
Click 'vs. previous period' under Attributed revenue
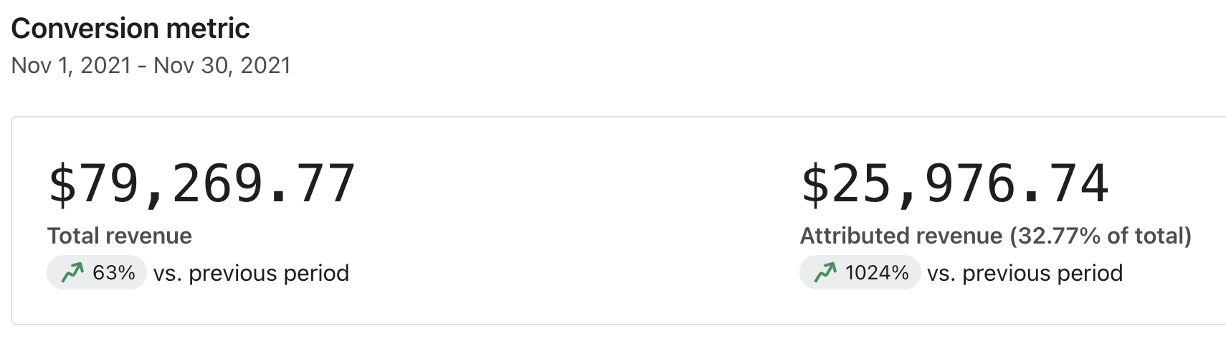click(1025, 273)
